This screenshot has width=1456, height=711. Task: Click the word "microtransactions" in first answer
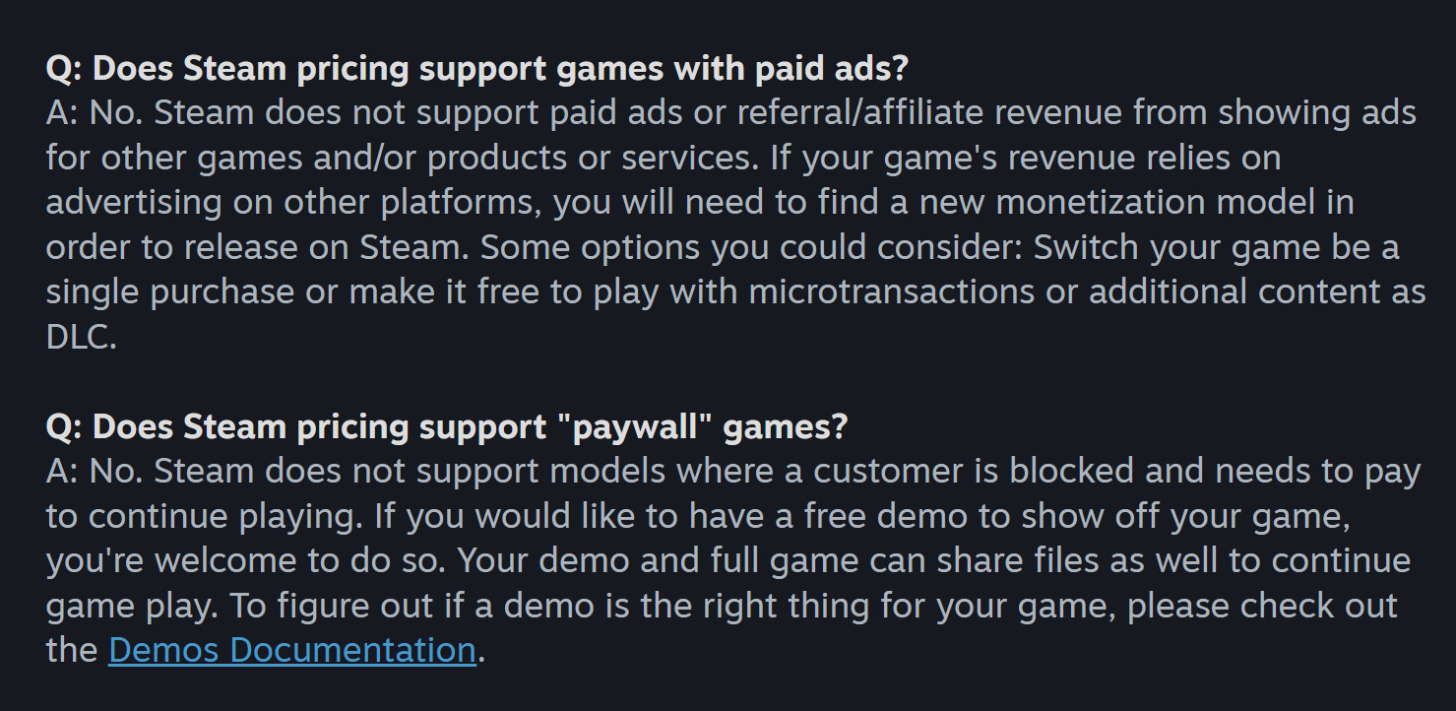(892, 292)
